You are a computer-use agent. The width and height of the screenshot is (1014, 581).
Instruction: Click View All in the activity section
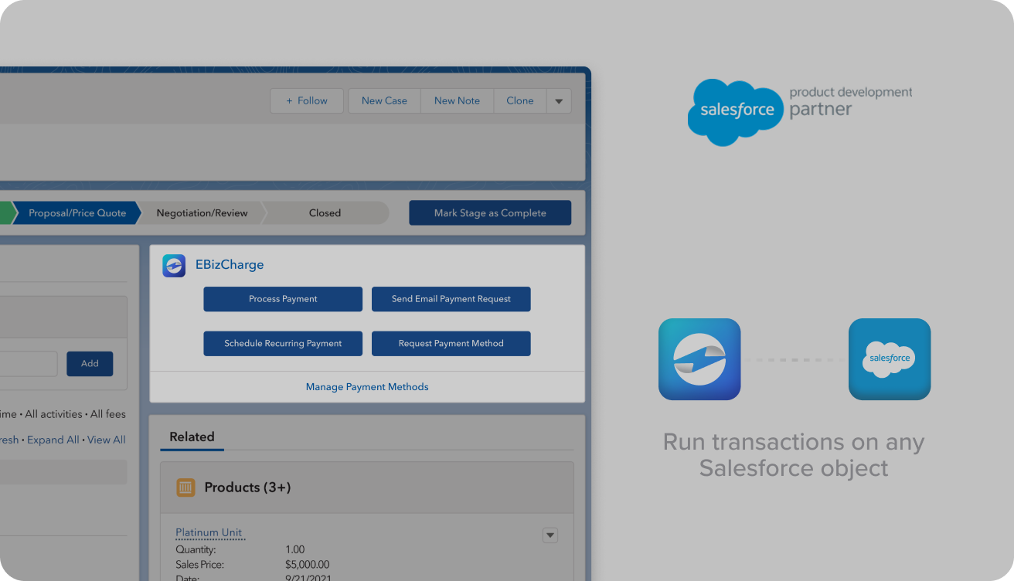tap(106, 439)
